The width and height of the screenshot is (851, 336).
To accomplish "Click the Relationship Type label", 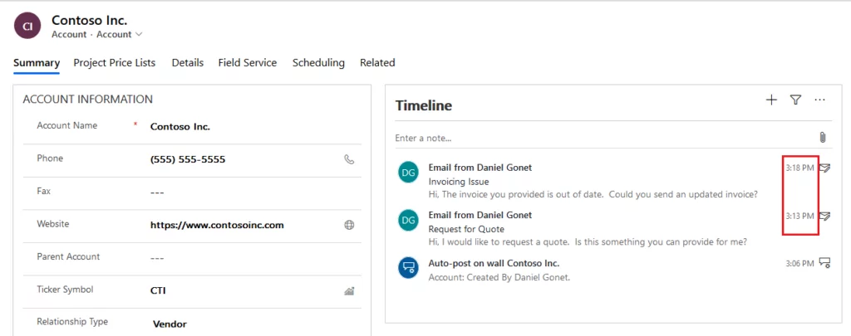I will coord(72,321).
